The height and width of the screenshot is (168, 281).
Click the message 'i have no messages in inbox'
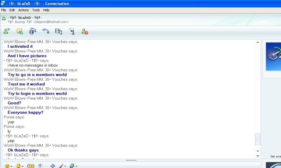(33, 65)
